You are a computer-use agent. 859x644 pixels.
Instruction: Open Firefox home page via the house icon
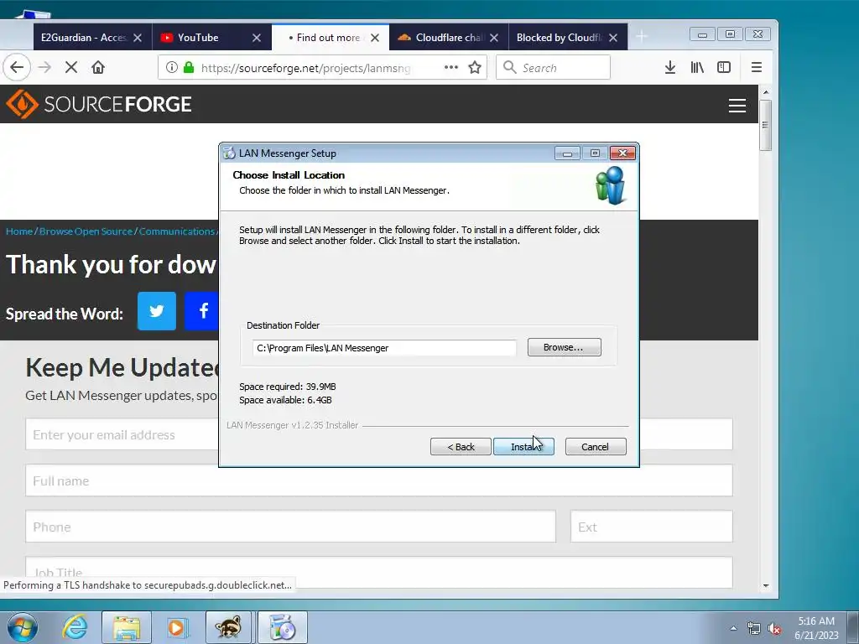coord(98,67)
